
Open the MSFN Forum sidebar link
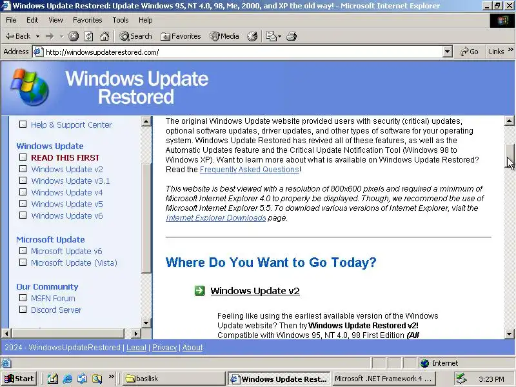click(x=53, y=299)
